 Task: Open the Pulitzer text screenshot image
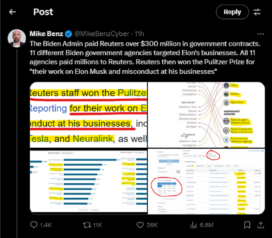point(88,115)
